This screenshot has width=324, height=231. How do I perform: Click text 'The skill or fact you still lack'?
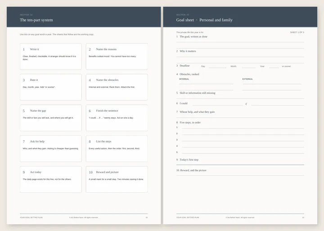click(x=36, y=118)
